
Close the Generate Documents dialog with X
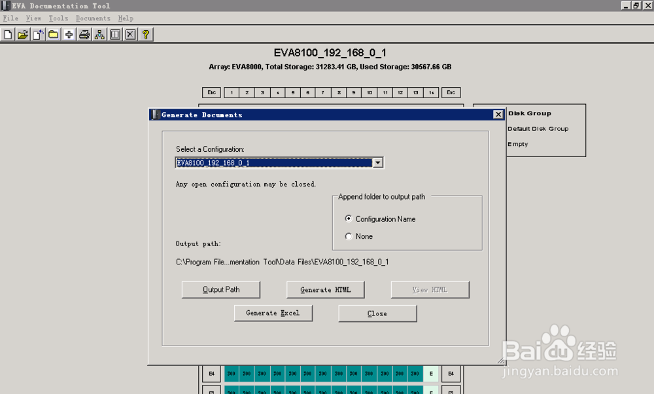(498, 115)
